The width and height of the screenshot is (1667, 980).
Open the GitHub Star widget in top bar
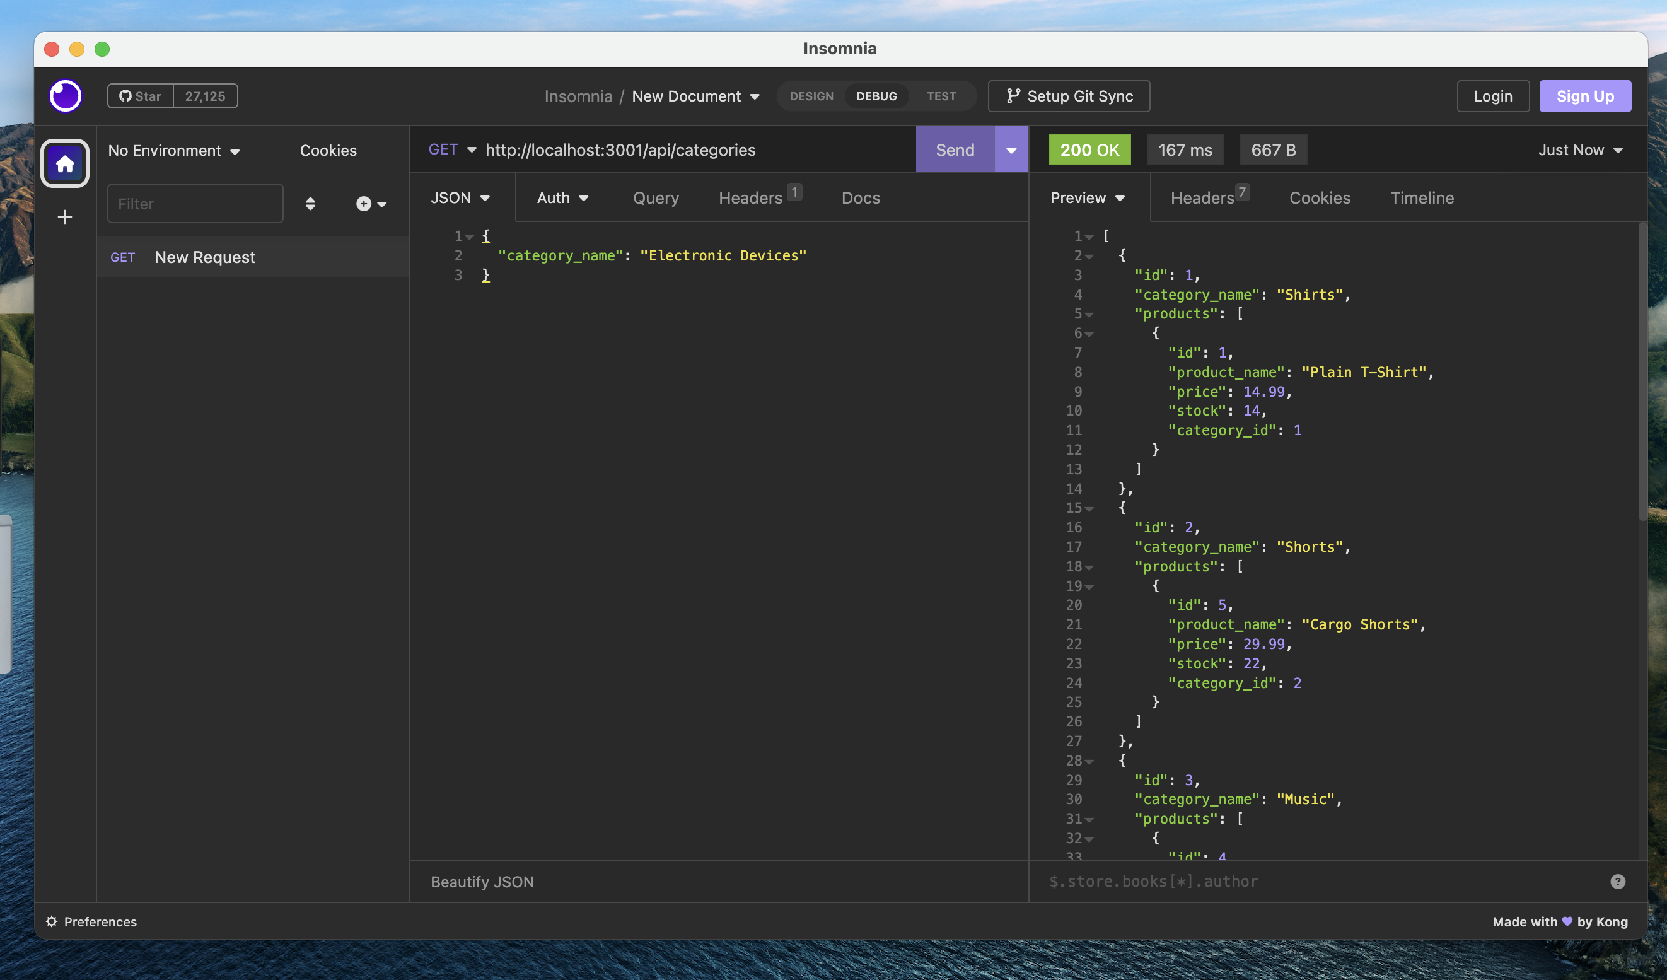tap(140, 95)
